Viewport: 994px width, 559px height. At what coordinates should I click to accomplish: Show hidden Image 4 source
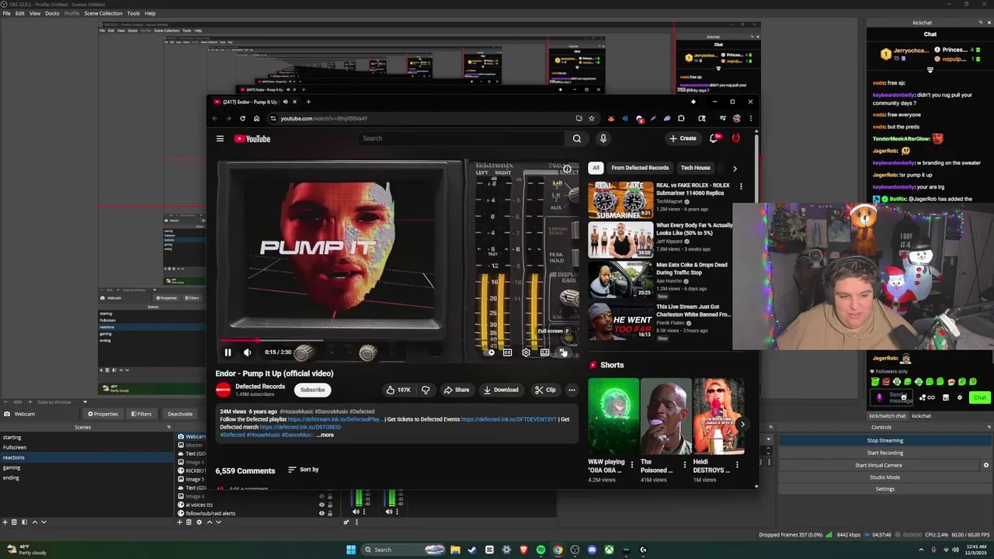pyautogui.click(x=321, y=496)
